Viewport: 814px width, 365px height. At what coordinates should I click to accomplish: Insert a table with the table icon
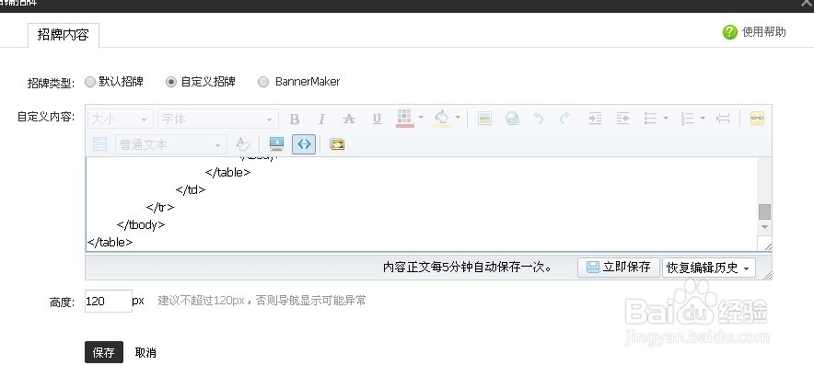click(x=99, y=144)
